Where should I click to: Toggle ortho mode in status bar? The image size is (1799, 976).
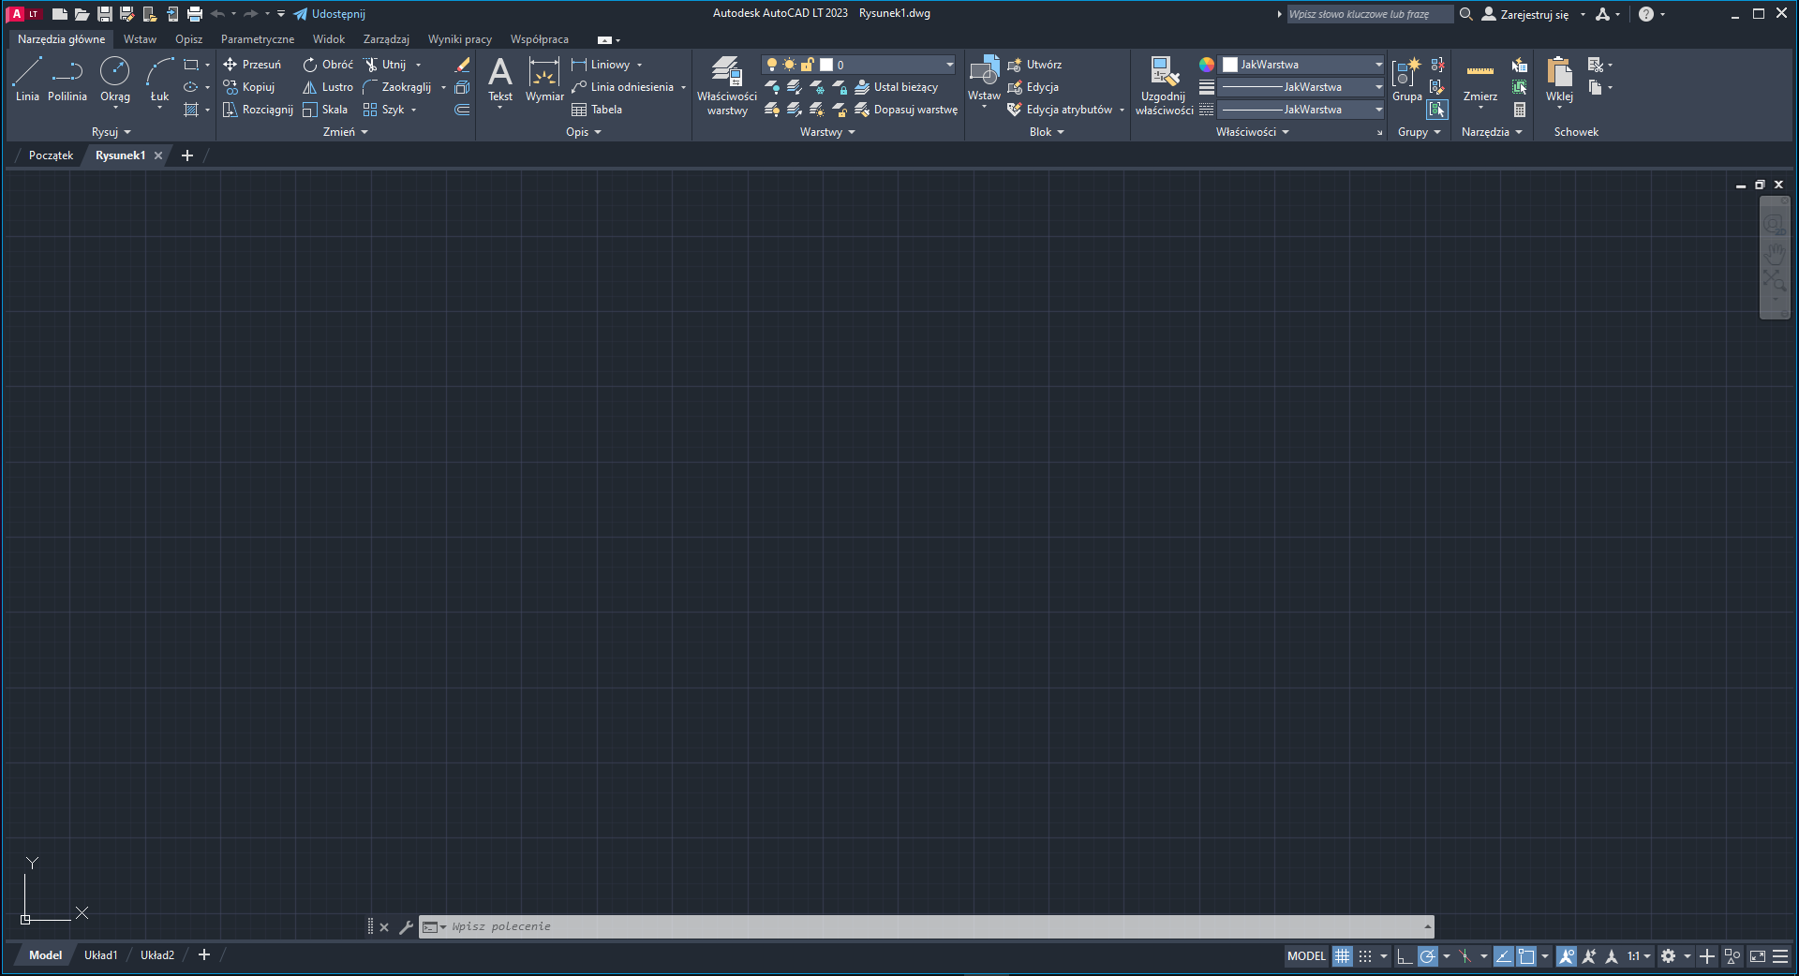[x=1404, y=956]
